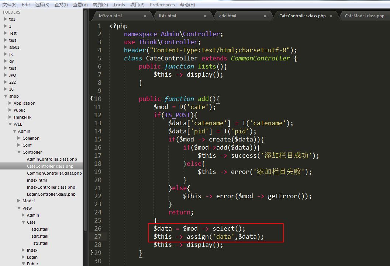Expand the Test folder arrow
390x266 pixels.
pyautogui.click(x=6, y=33)
